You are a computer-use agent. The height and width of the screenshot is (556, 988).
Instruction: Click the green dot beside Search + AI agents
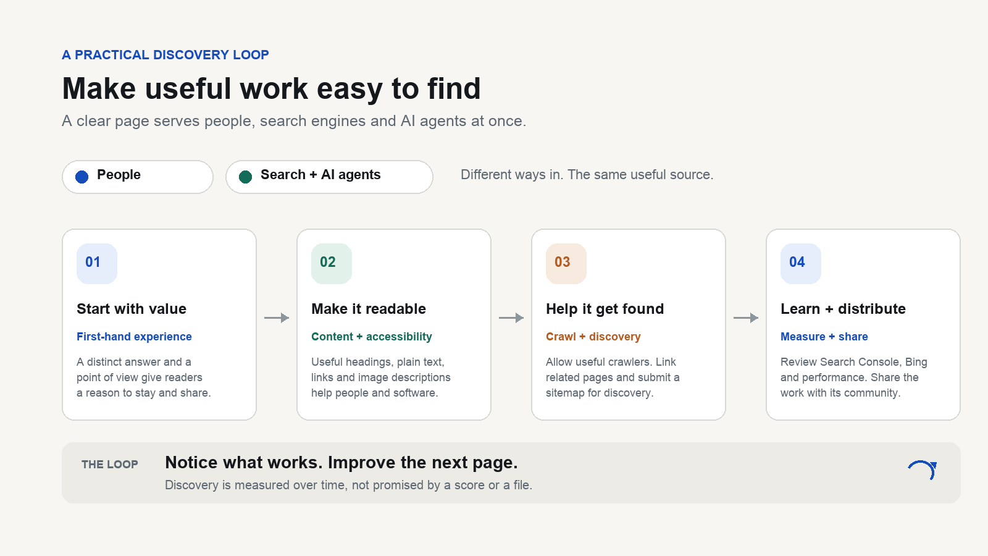[246, 177]
